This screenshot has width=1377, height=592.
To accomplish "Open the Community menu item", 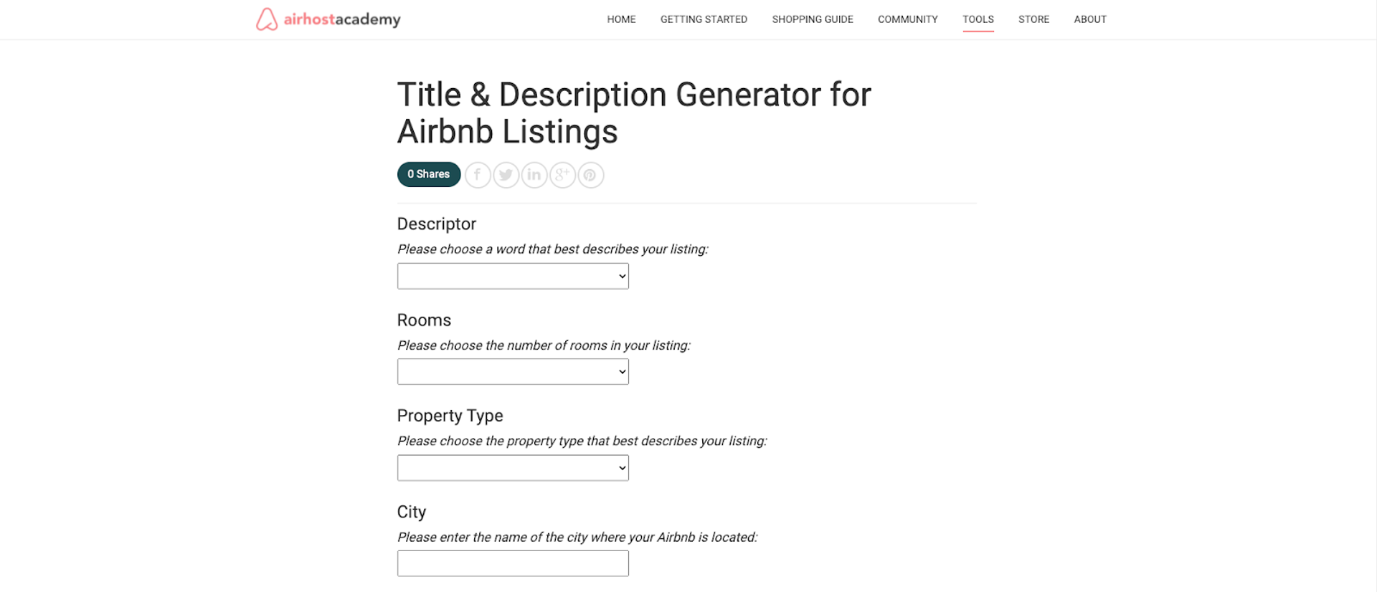I will (x=907, y=19).
